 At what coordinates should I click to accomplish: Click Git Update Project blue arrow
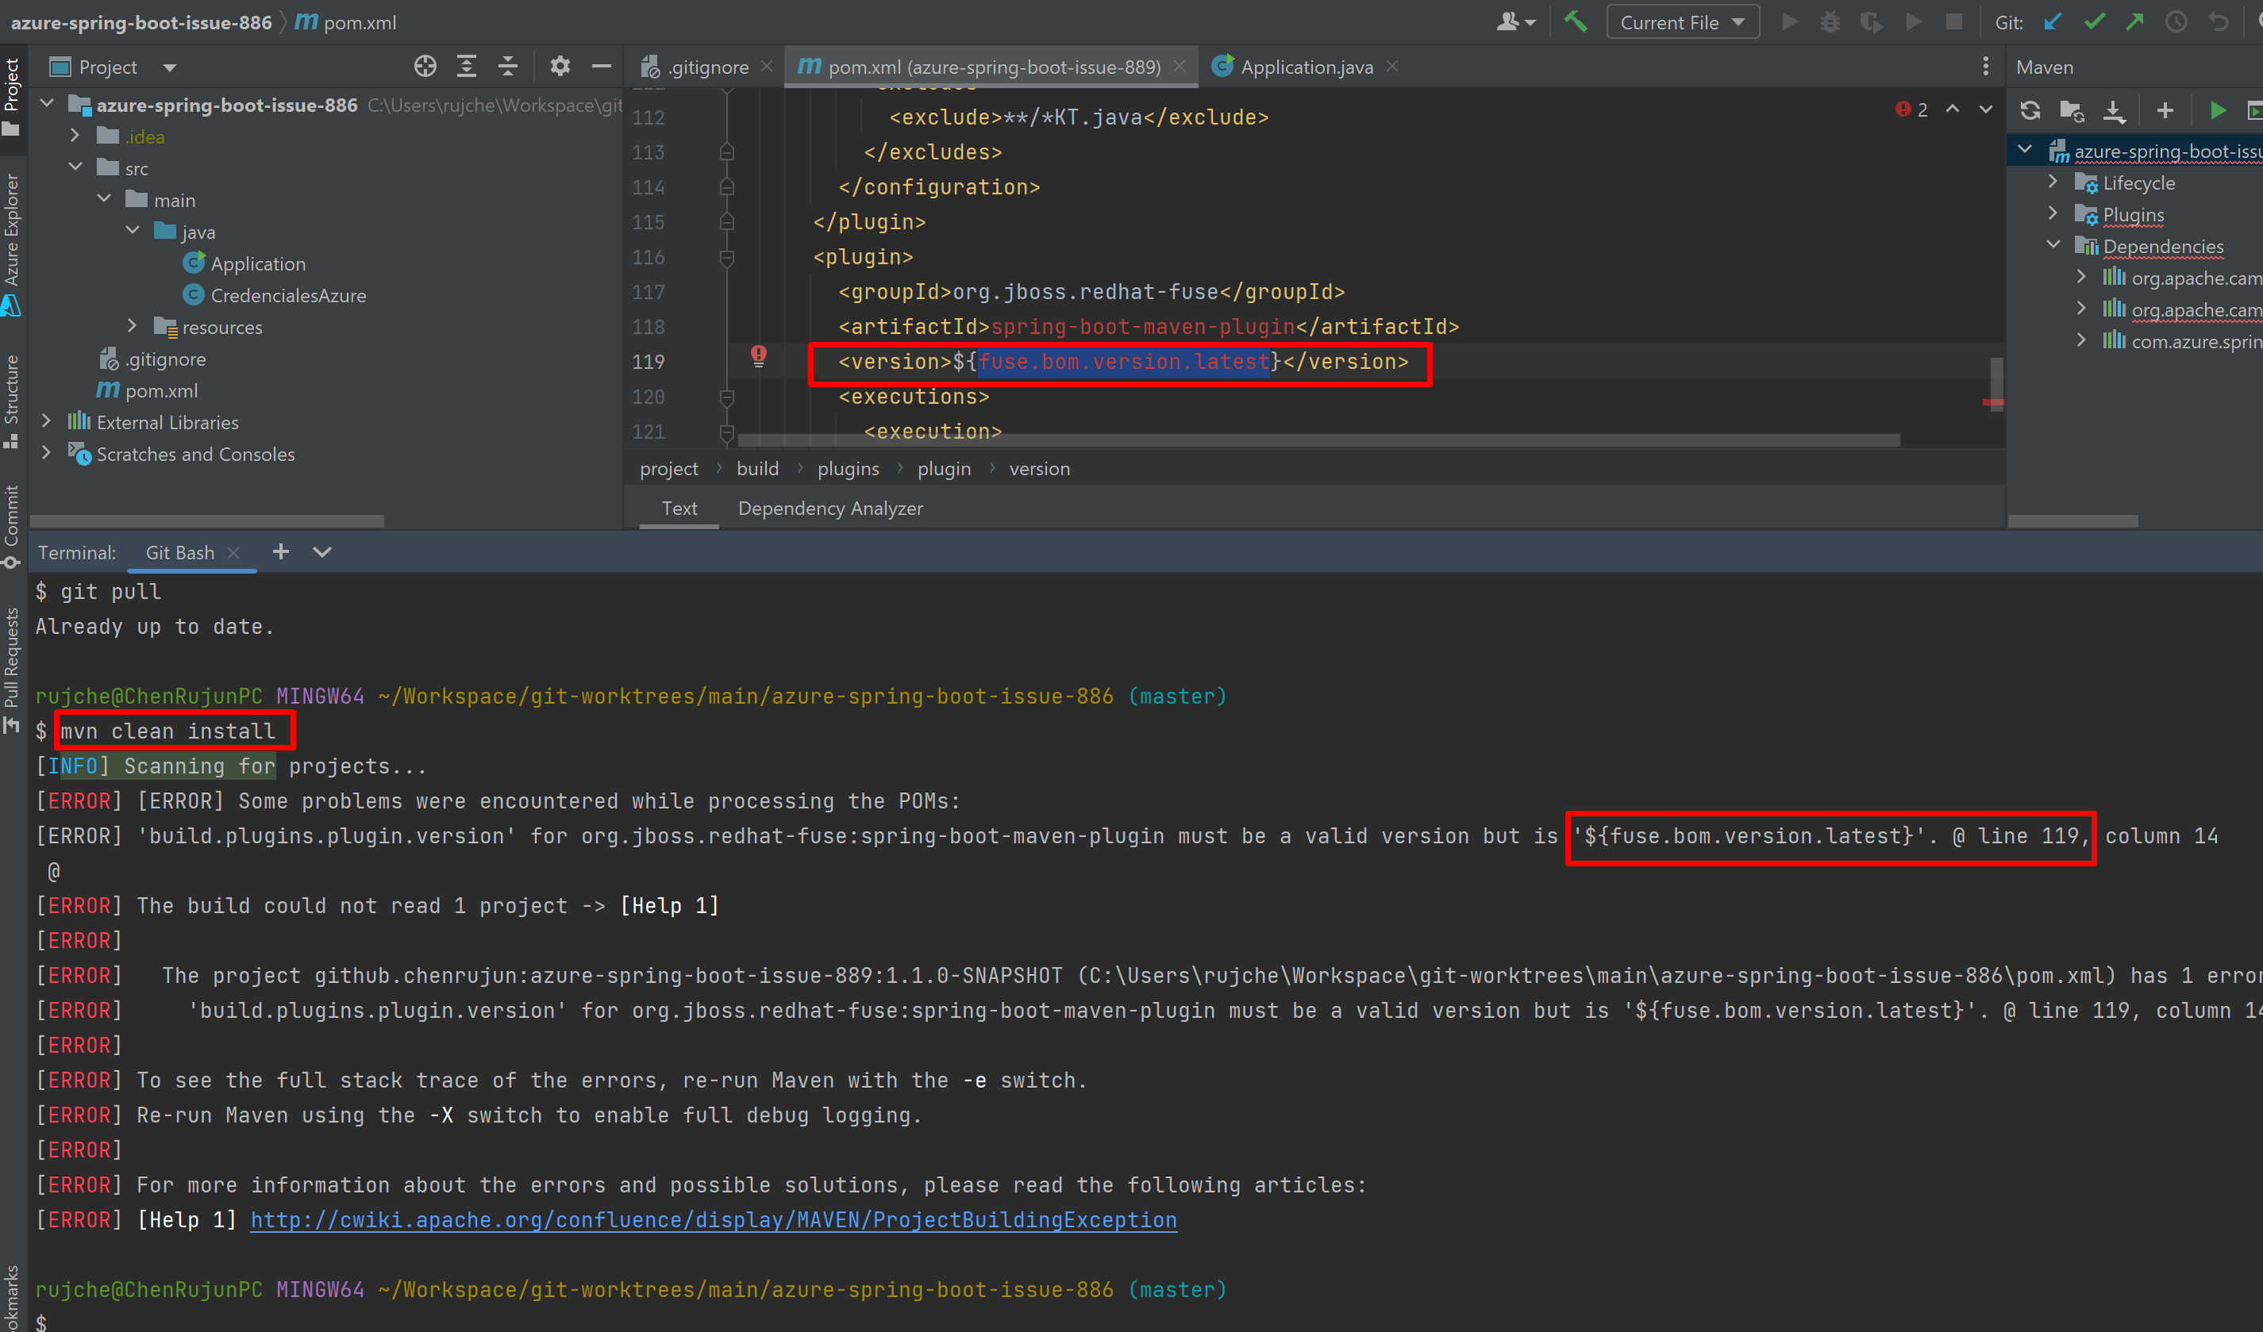(2053, 21)
